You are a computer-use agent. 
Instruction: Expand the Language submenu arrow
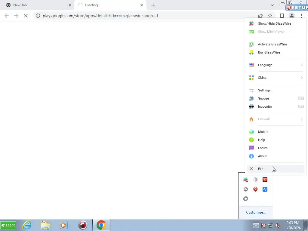(301, 65)
